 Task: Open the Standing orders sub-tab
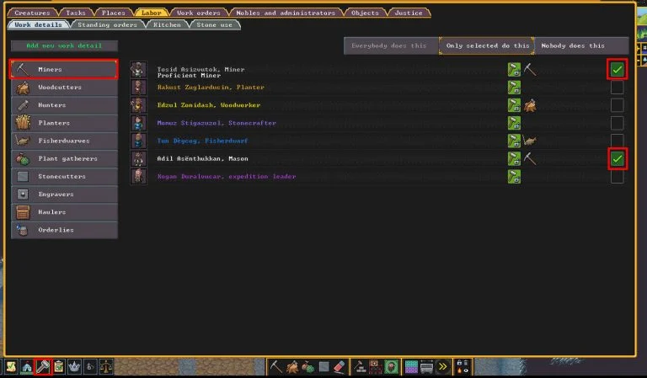pos(107,24)
